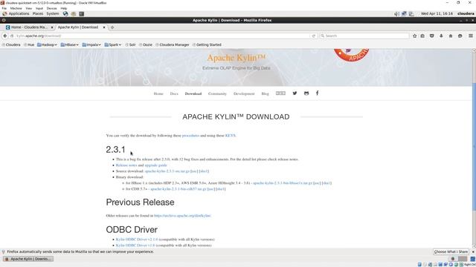Switch the site language to Chinese

click(280, 93)
